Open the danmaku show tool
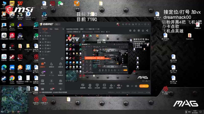 click(x=60, y=82)
